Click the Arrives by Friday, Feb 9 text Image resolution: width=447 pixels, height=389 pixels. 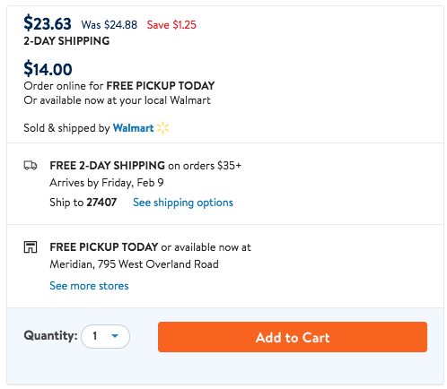pyautogui.click(x=107, y=183)
